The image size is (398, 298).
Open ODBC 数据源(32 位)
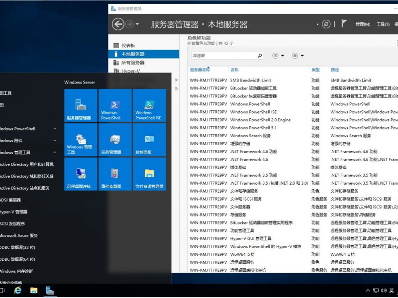tap(17, 247)
